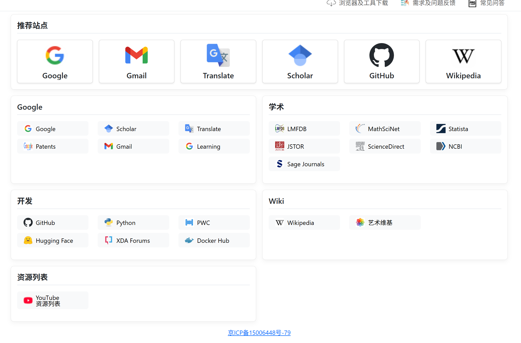Click the Wiki section heading
Screen dimensions: 521x343
coord(276,201)
